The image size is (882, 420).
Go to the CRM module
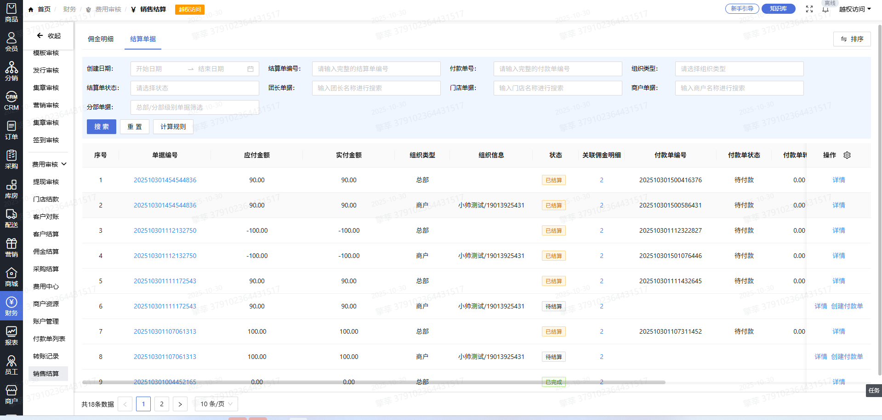click(11, 101)
